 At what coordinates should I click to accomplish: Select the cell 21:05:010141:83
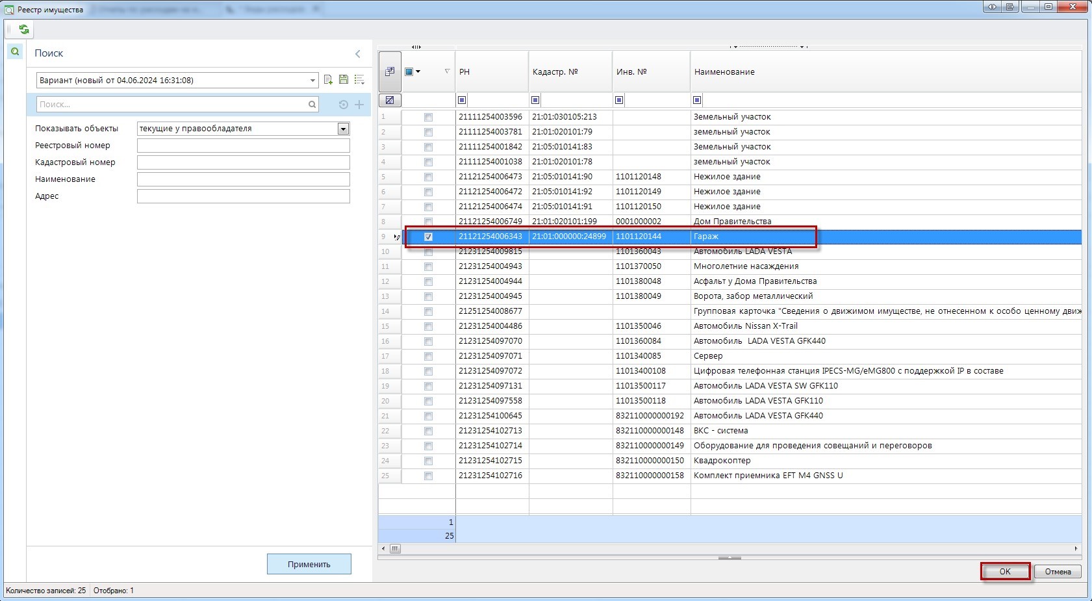570,147
